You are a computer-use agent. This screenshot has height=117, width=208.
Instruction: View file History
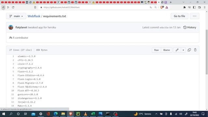coord(190,27)
